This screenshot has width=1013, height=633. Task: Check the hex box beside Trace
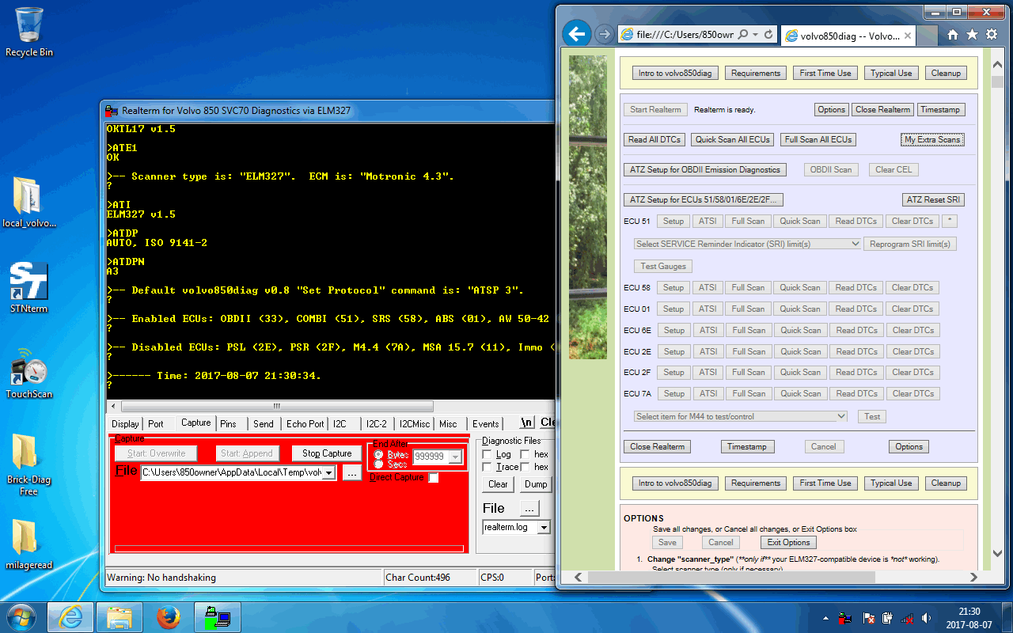pyautogui.click(x=525, y=468)
